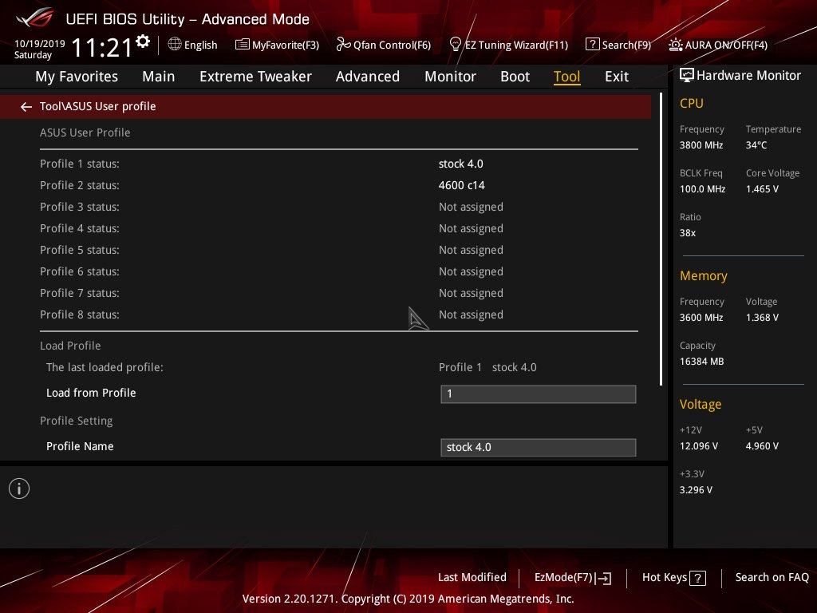Screen dimensions: 817x613
Task: Click +5V voltage value 4.960 V
Action: [x=762, y=445]
